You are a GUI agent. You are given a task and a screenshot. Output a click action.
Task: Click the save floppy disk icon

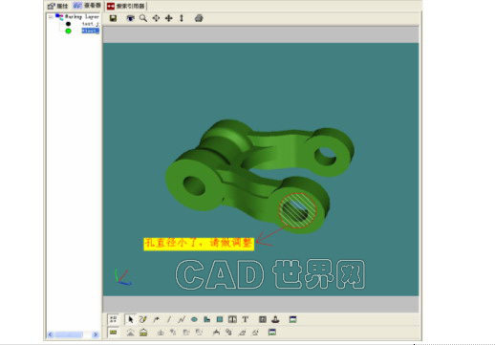(x=113, y=18)
